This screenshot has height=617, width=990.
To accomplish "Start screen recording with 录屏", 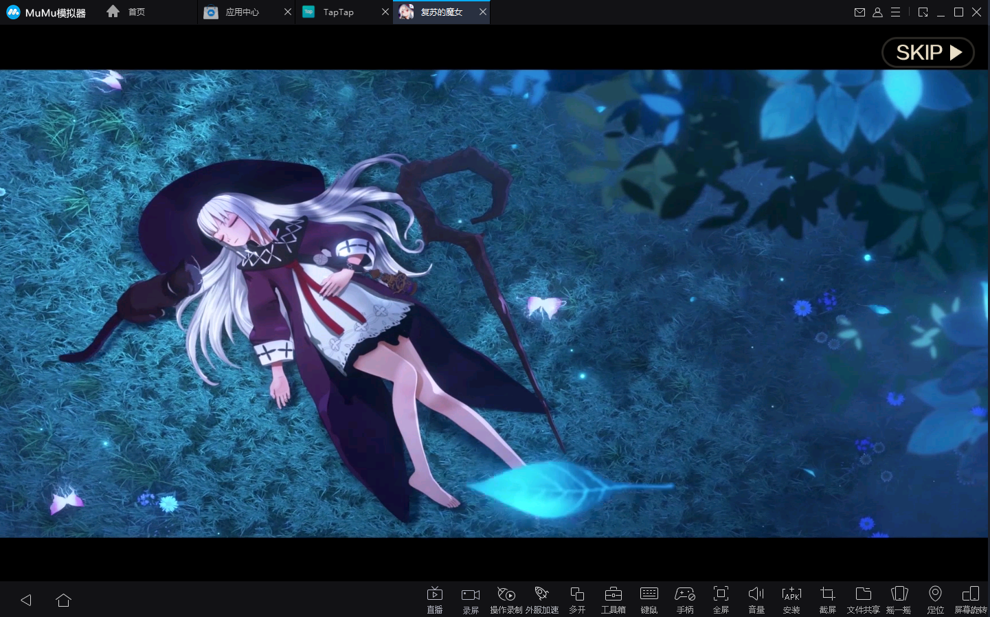I will pyautogui.click(x=471, y=599).
